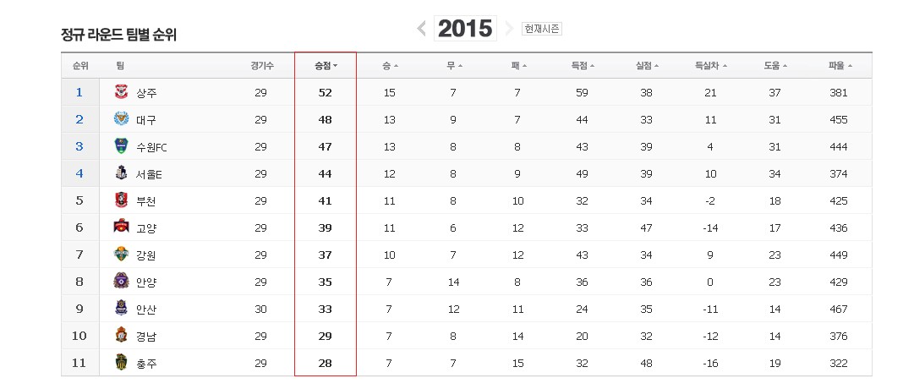This screenshot has height=389, width=914.
Task: Open the Ansan (안산) team name link
Action: pyautogui.click(x=146, y=310)
